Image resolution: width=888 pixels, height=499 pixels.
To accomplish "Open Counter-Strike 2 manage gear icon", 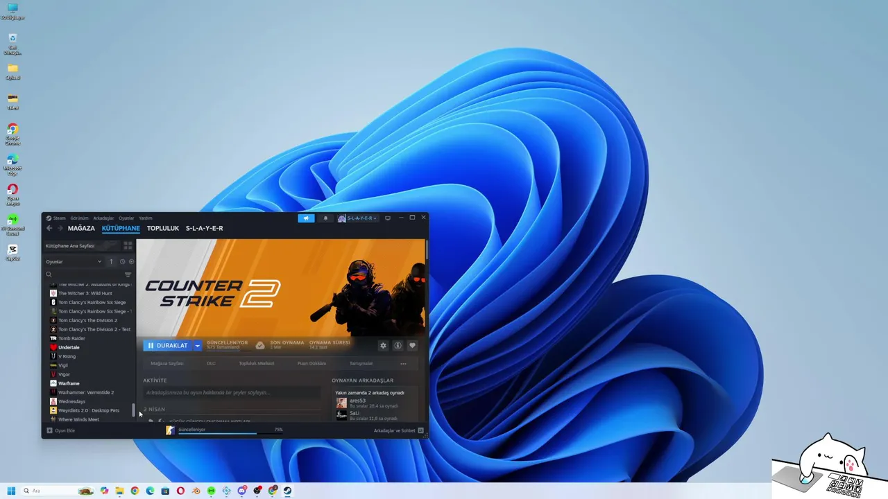I will coord(383,345).
